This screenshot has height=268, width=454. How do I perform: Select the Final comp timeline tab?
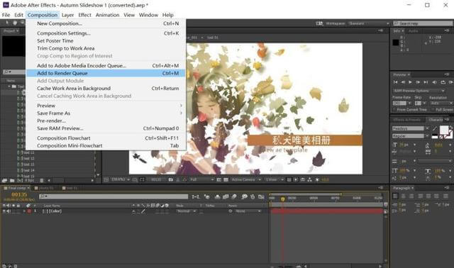(x=16, y=188)
